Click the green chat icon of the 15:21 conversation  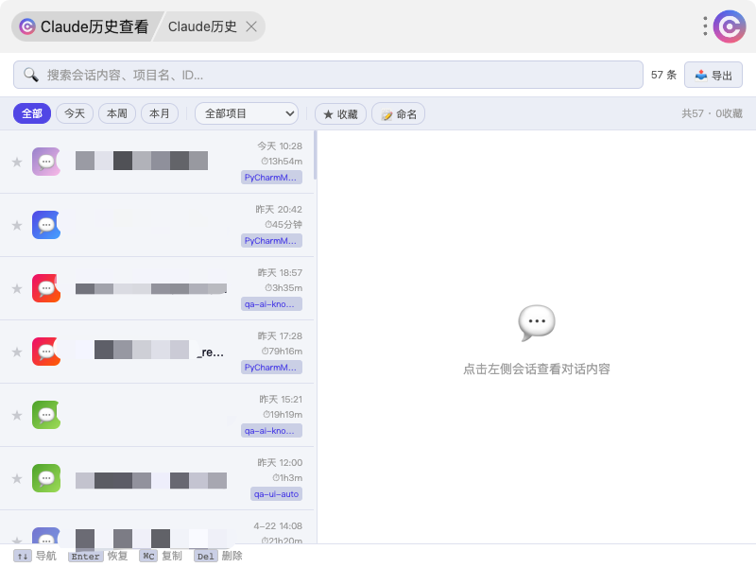coord(46,415)
